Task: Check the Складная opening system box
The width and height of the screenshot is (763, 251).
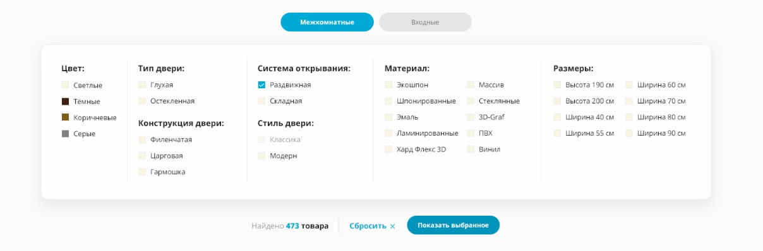Action: click(261, 101)
